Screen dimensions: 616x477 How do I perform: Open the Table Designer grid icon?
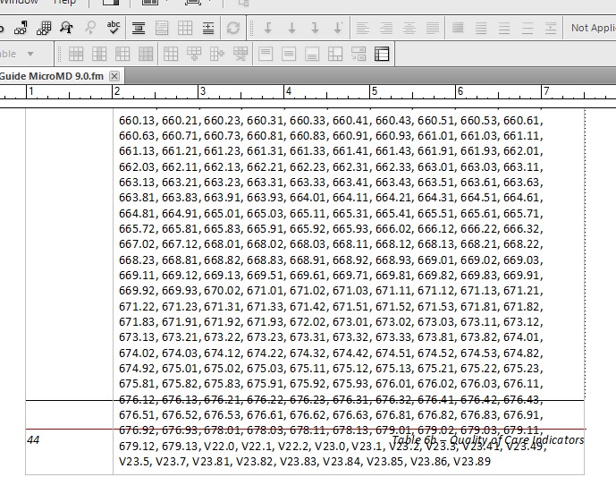tap(44, 28)
